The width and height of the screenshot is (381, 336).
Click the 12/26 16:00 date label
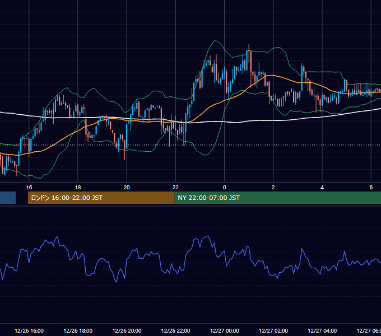pos(29,330)
